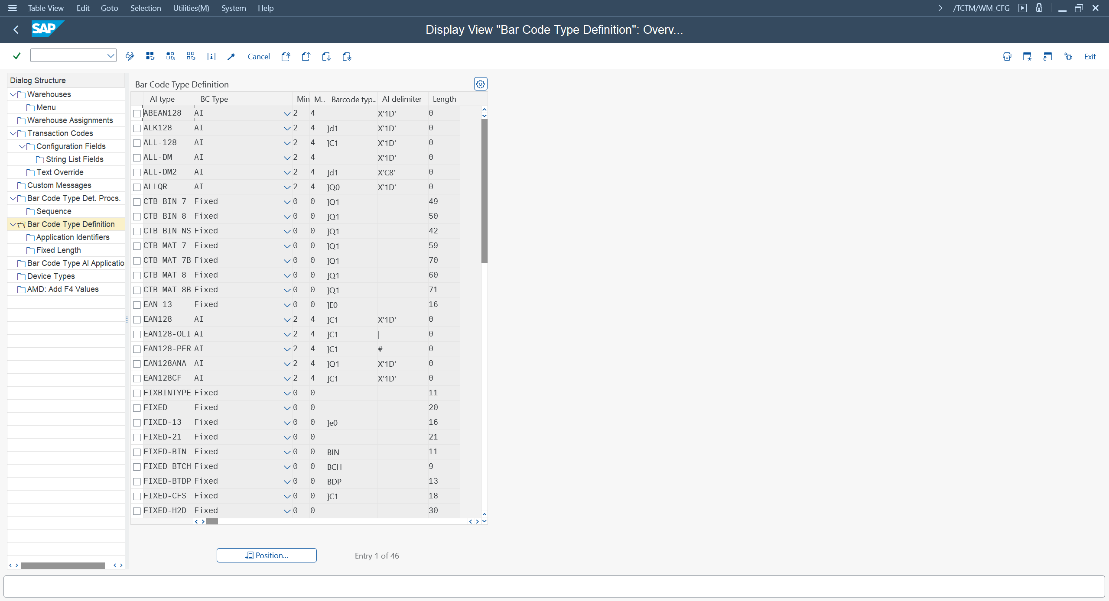This screenshot has height=601, width=1109.
Task: Select the ABEAN128 row checkbox
Action: 137,113
